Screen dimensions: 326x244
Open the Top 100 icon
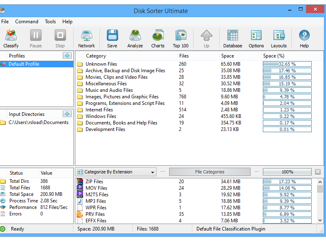181,35
